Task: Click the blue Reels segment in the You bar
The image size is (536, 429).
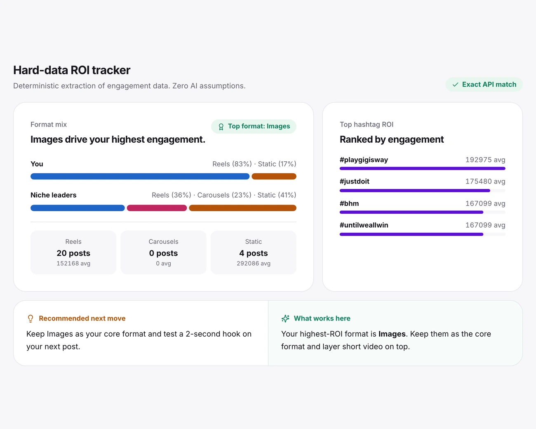Action: pyautogui.click(x=140, y=177)
